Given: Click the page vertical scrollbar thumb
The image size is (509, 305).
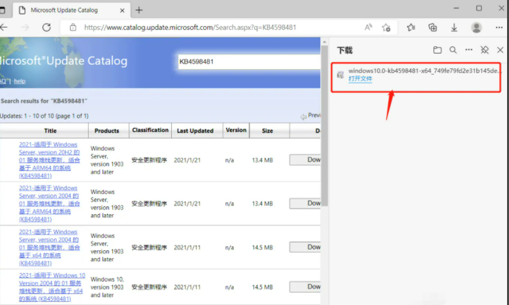Looking at the screenshot, I should (x=324, y=126).
